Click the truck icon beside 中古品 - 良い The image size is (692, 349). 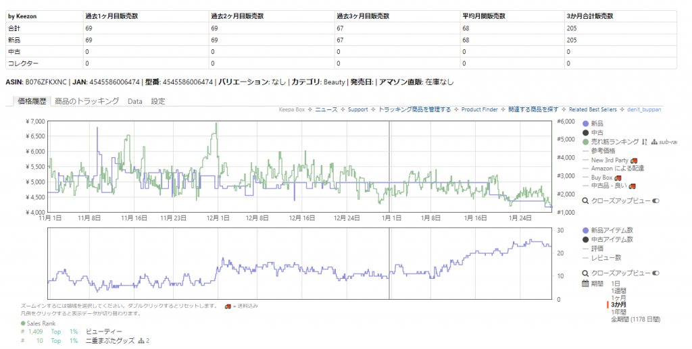coord(633,186)
